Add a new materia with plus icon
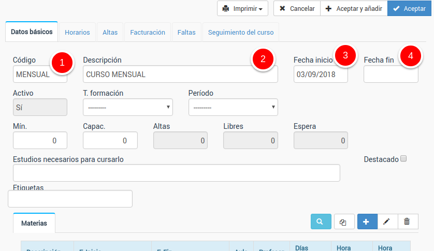The height and width of the screenshot is (251, 434). (367, 222)
